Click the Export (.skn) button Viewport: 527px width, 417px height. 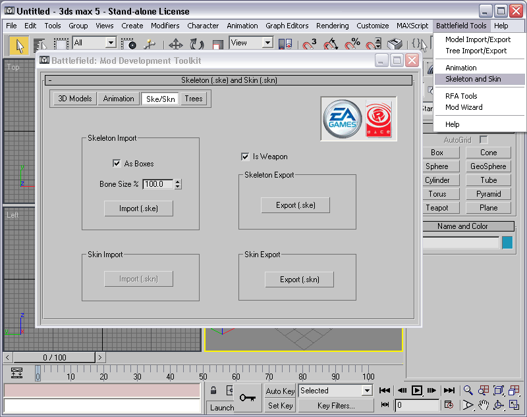[x=300, y=280]
